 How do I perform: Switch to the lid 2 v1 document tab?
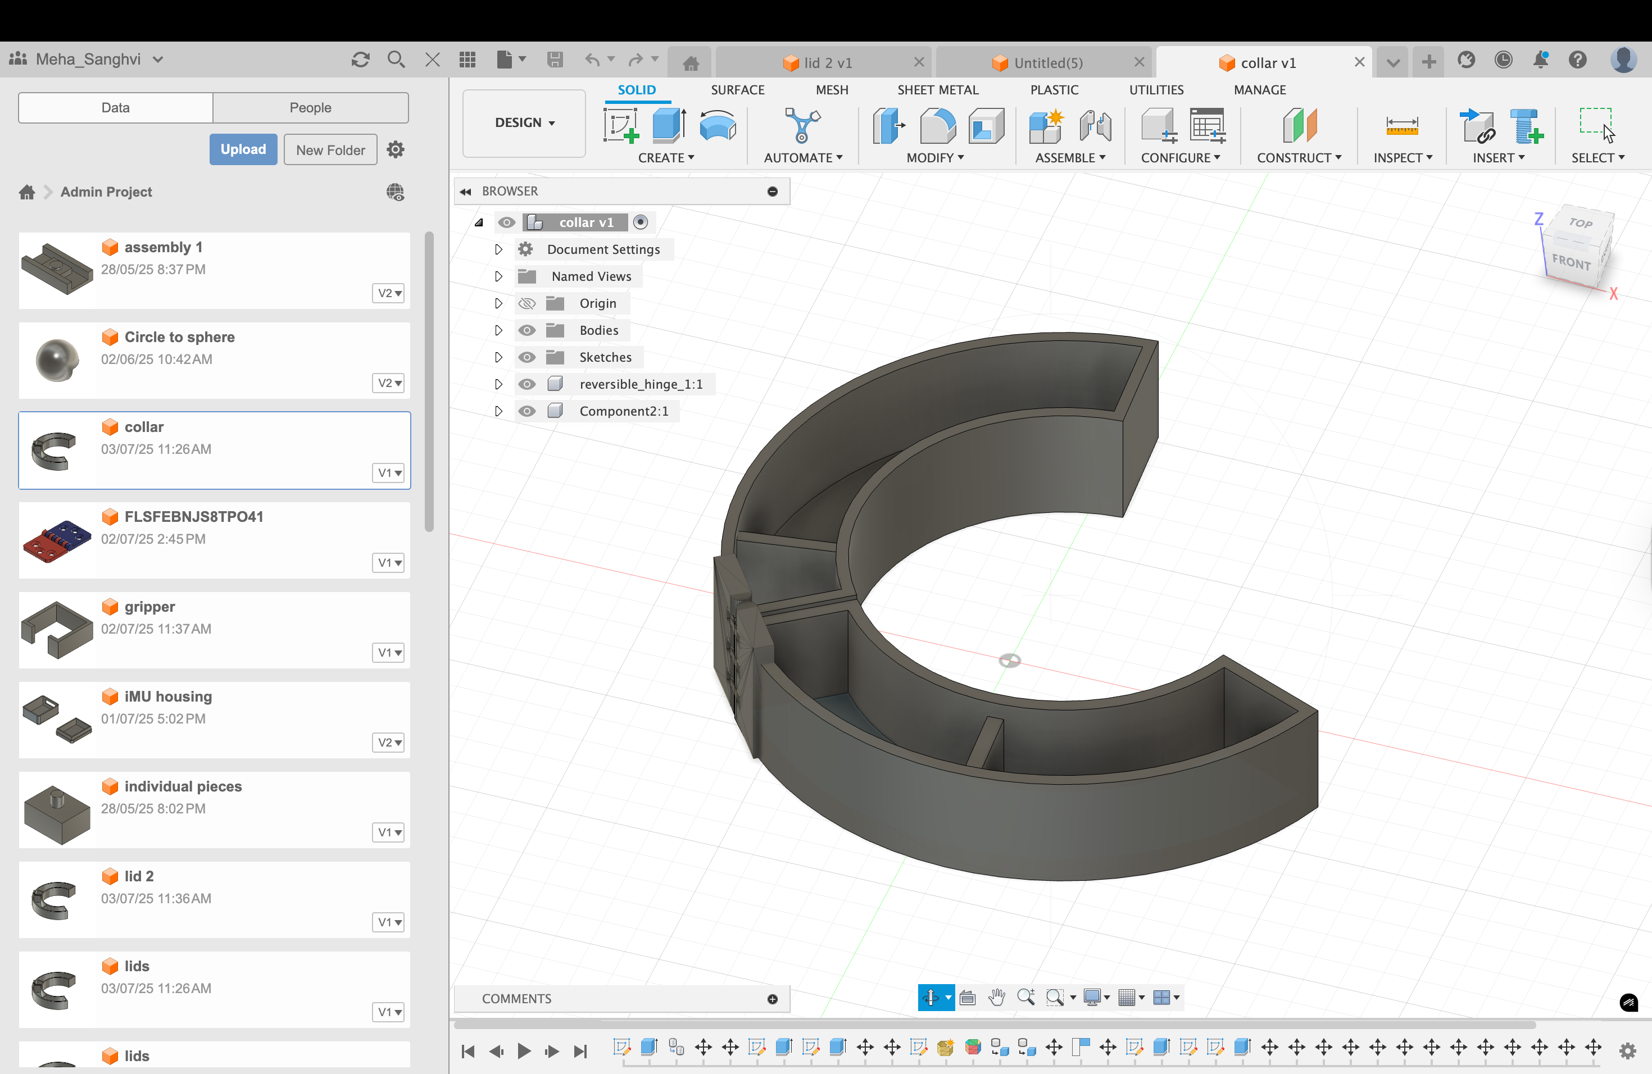click(x=826, y=63)
